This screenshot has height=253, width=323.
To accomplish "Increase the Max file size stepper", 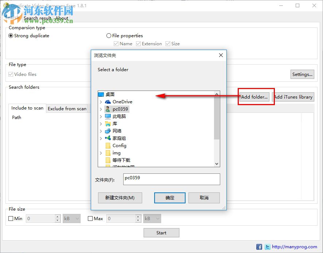I will (138, 216).
